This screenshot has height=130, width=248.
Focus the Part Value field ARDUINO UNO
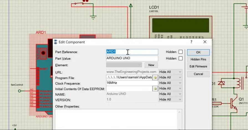132,58
